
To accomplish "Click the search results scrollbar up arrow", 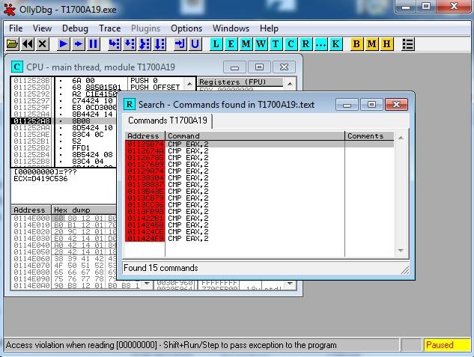I will pyautogui.click(x=401, y=138).
